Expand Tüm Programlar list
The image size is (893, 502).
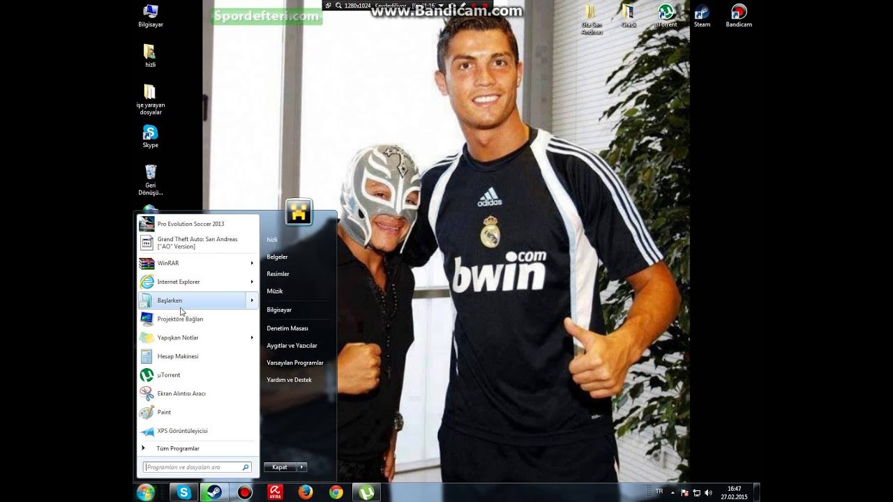pos(198,448)
